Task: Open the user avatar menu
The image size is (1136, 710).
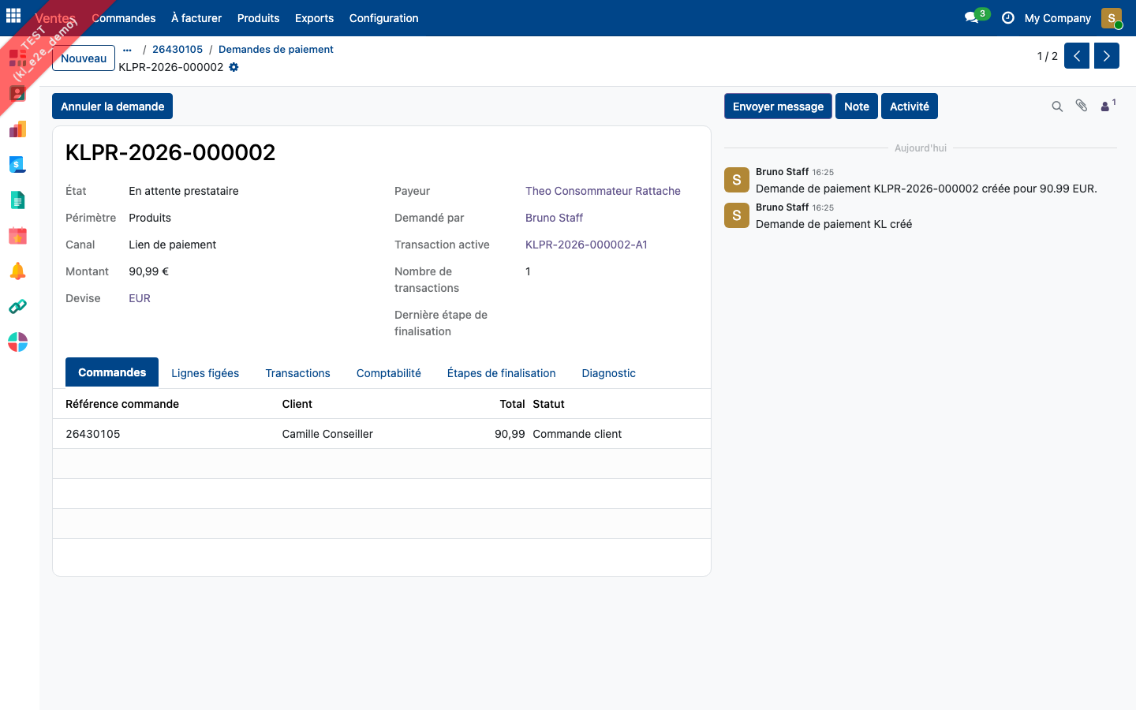Action: (x=1112, y=17)
